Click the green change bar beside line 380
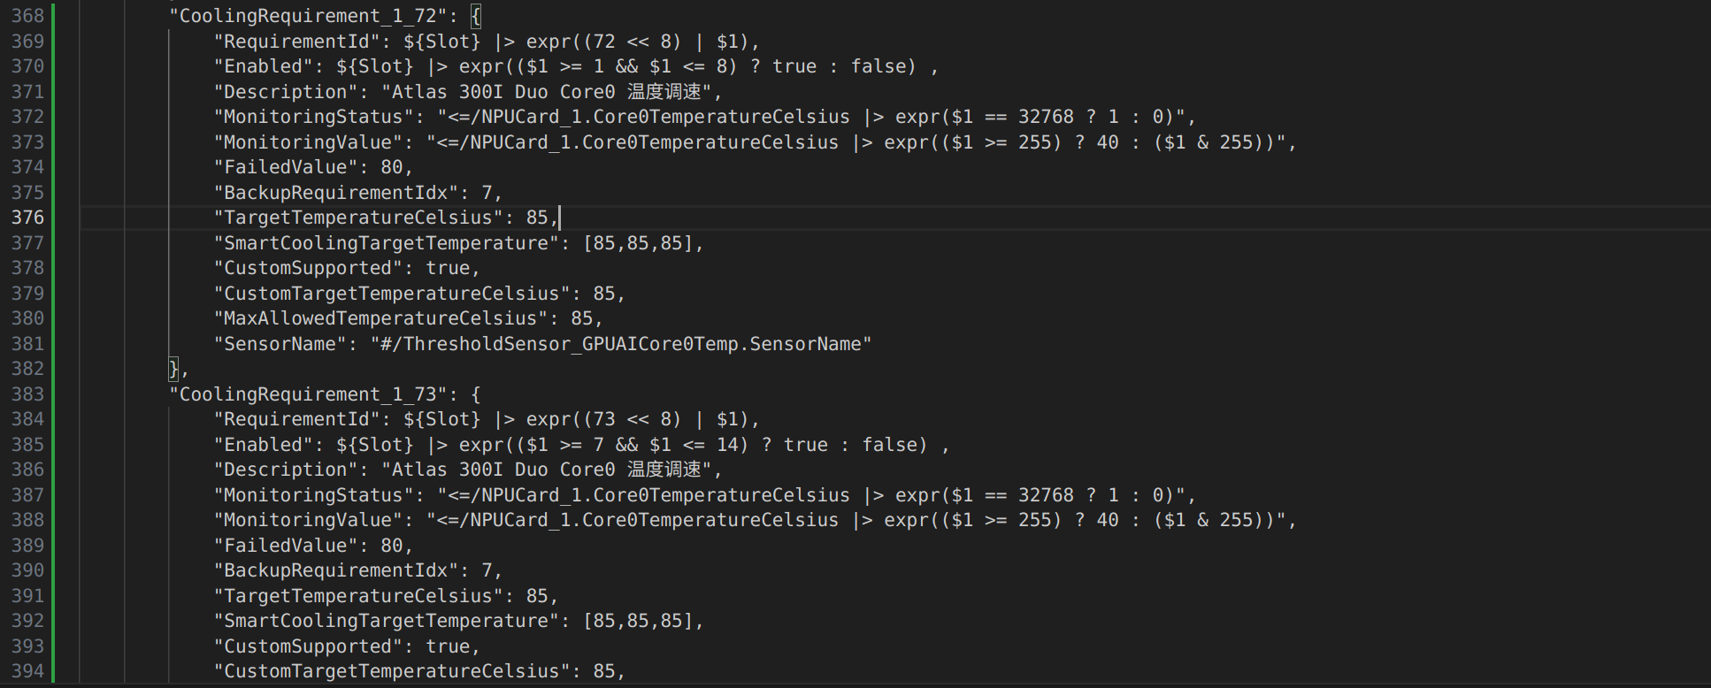Image resolution: width=1711 pixels, height=688 pixels. (x=53, y=318)
